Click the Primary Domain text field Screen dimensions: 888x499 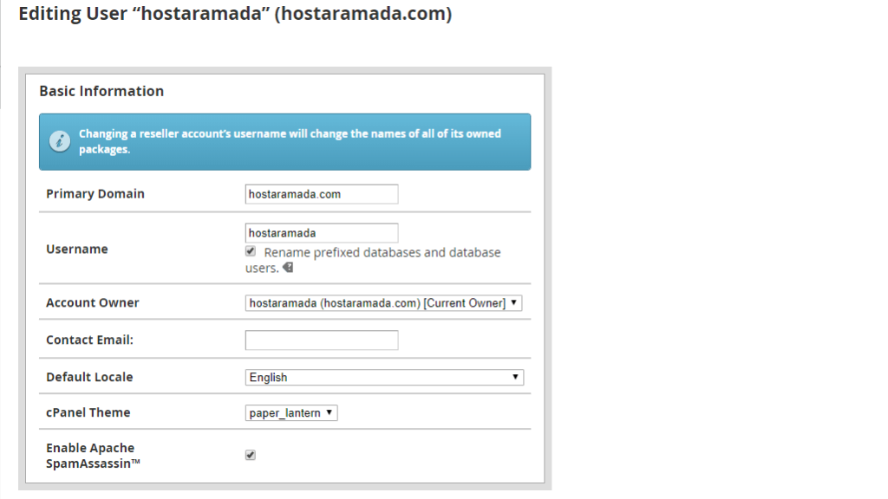[322, 194]
